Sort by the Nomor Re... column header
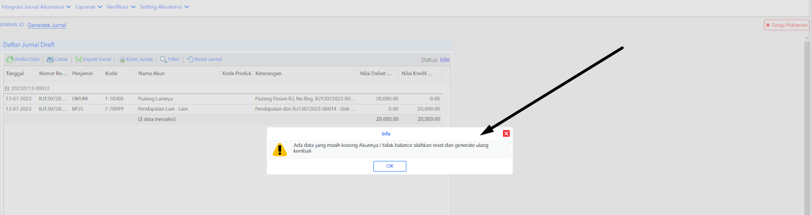Viewport: 812px width, 215px height. (53, 73)
